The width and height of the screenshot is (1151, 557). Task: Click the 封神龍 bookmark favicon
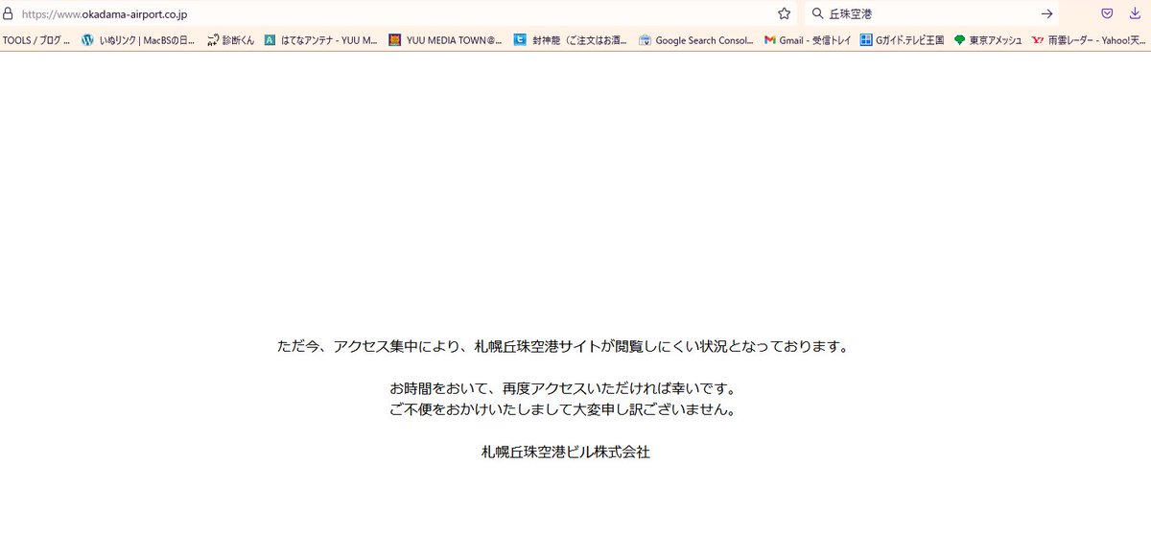[x=520, y=40]
